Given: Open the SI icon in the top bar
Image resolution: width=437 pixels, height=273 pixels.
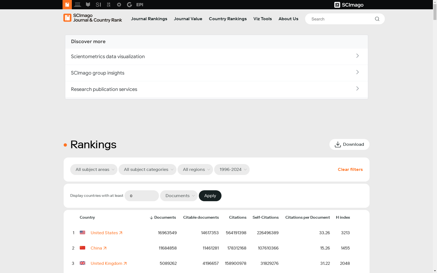Looking at the screenshot, I should pos(98,5).
